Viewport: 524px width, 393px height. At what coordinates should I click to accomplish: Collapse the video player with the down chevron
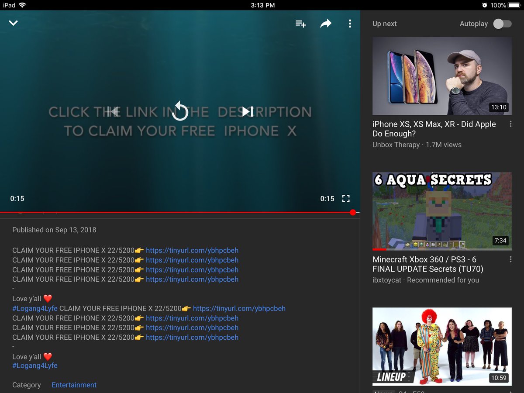coord(14,23)
